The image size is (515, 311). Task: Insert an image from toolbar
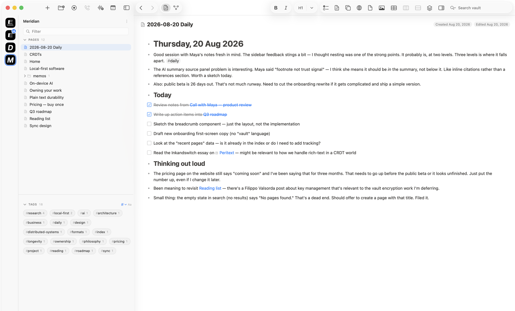(382, 8)
